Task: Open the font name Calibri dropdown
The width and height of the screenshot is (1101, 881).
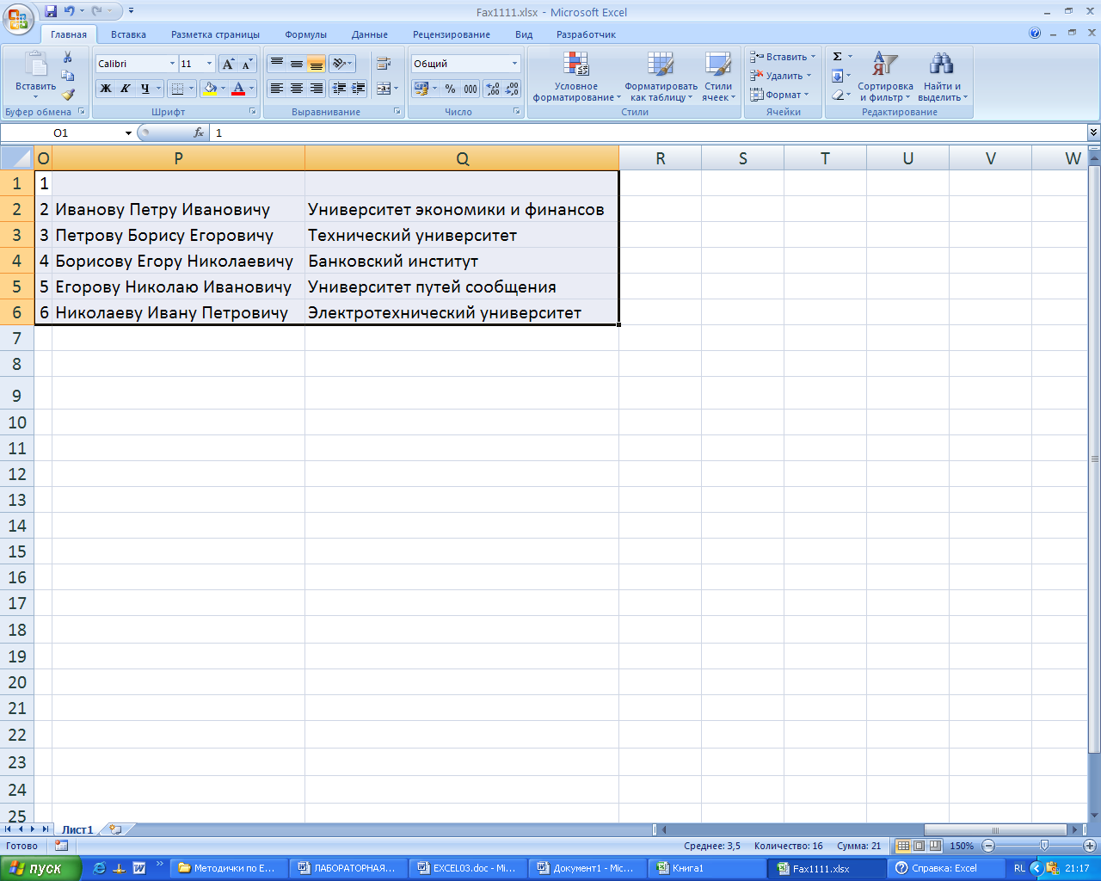Action: (172, 64)
